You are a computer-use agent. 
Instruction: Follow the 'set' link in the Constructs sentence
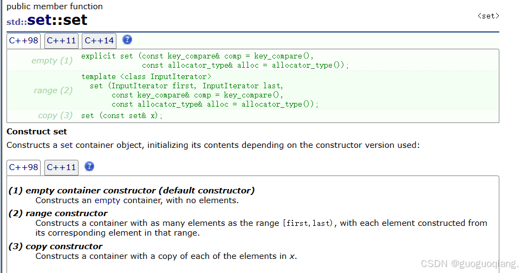(67, 145)
